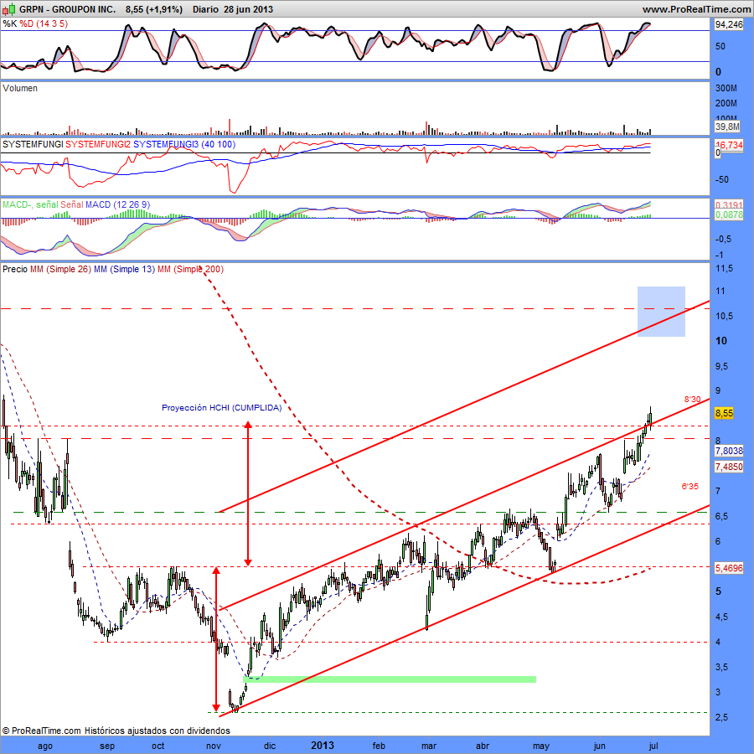The height and width of the screenshot is (754, 754).
Task: Select the MM (Simple 200) label
Action: tap(190, 269)
